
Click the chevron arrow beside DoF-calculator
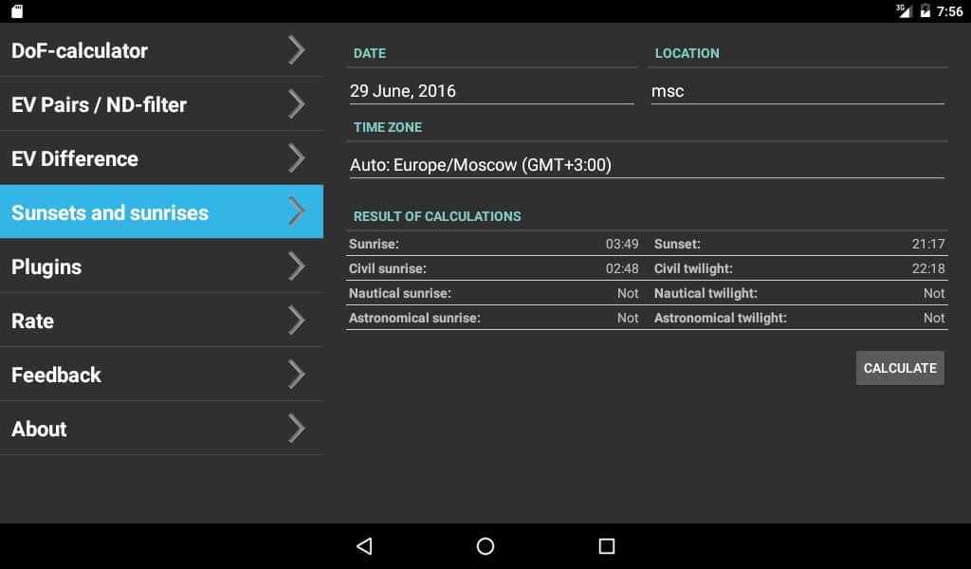[297, 49]
